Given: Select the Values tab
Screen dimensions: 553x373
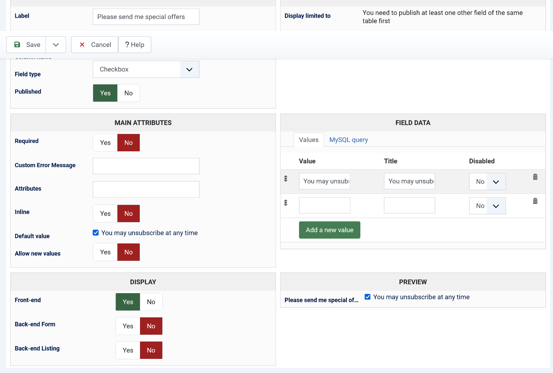Looking at the screenshot, I should pyautogui.click(x=308, y=140).
